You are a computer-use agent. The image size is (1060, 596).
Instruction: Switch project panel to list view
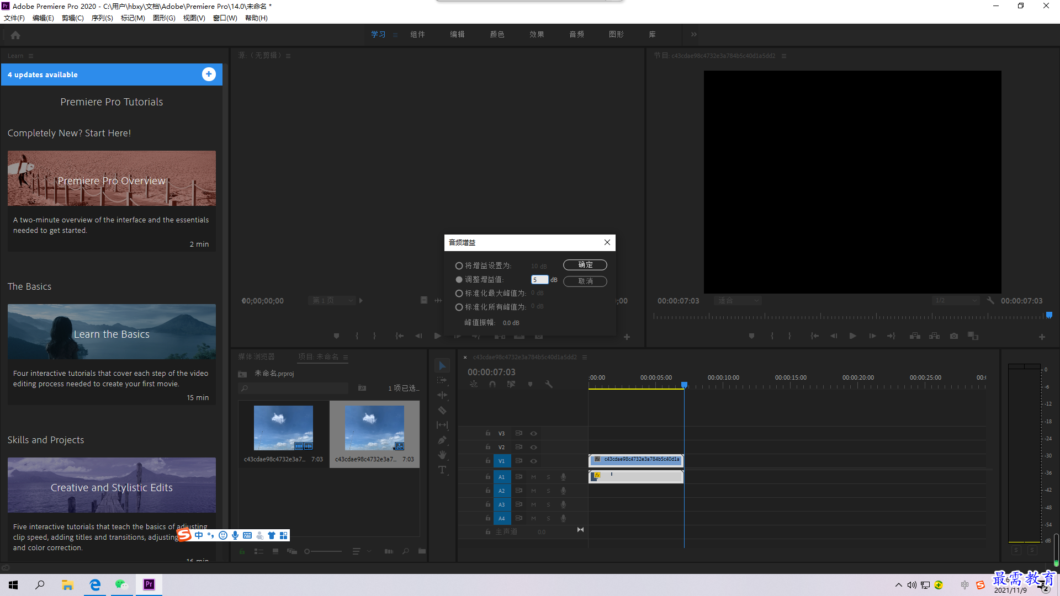258,551
